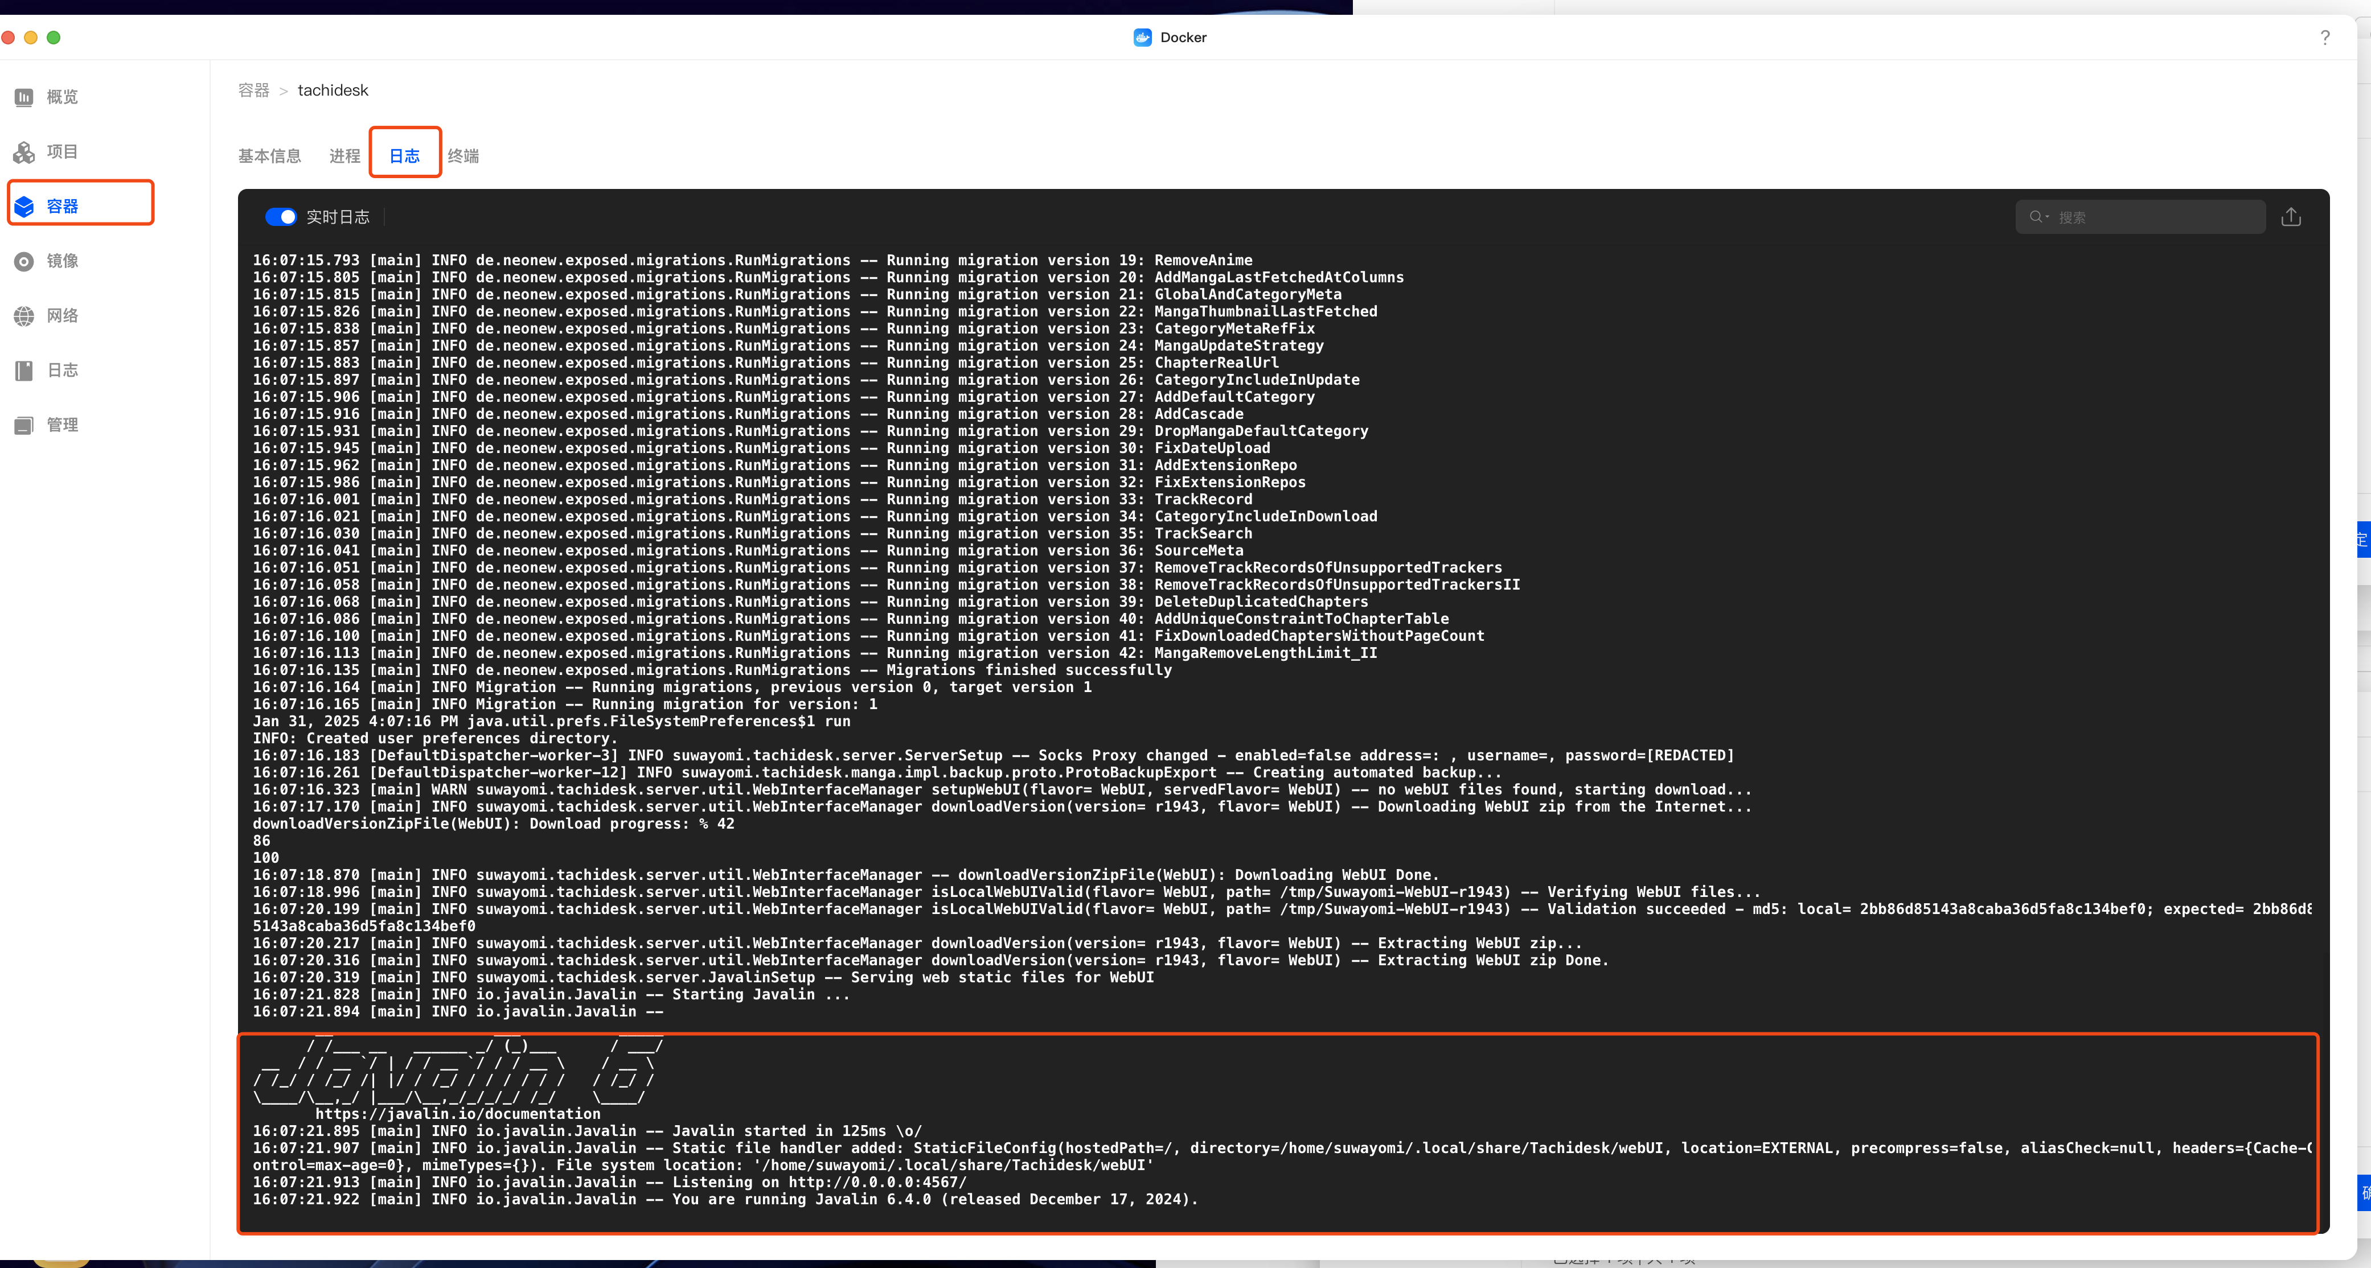Open the 终端 terminal tab
The width and height of the screenshot is (2371, 1268).
(x=463, y=157)
